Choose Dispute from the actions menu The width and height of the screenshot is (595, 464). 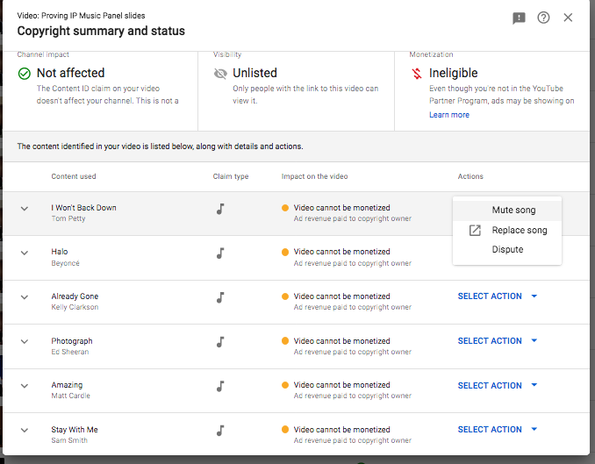coord(507,250)
